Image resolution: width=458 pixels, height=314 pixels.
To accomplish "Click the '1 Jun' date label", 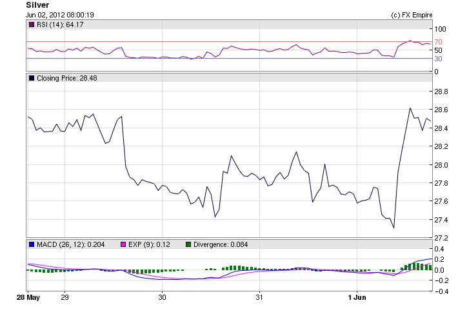I will point(357,297).
